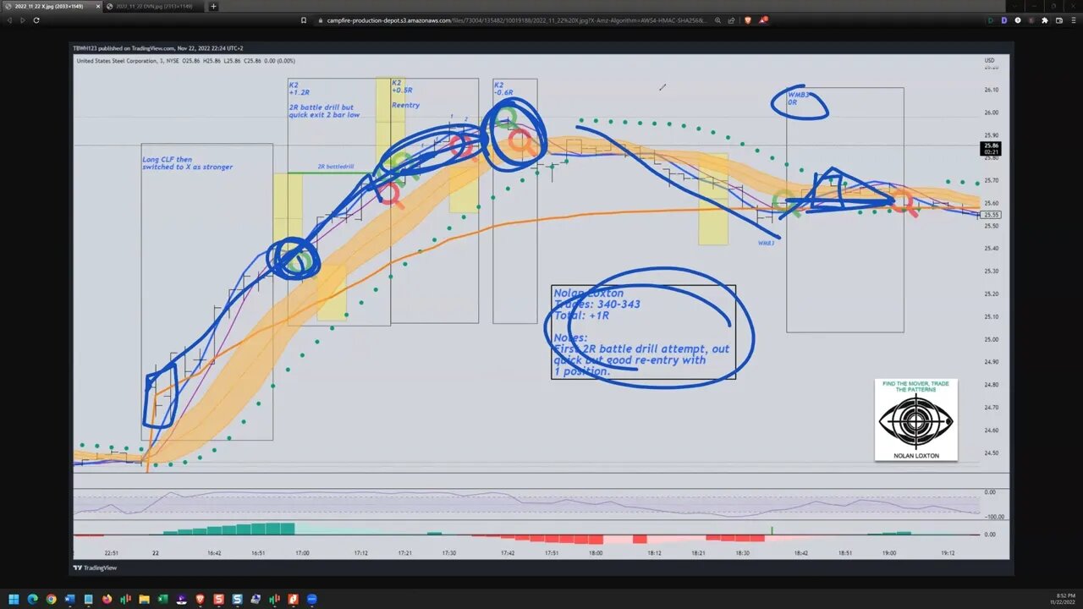This screenshot has width=1083, height=609.
Task: Open Firefox from the taskbar
Action: [107, 599]
